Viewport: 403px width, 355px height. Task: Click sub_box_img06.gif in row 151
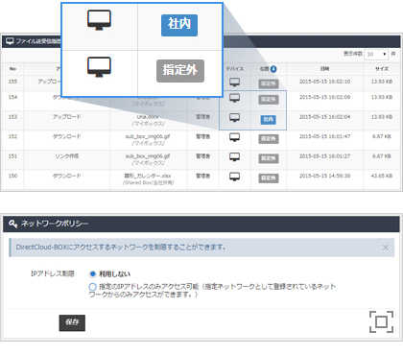[x=148, y=156]
